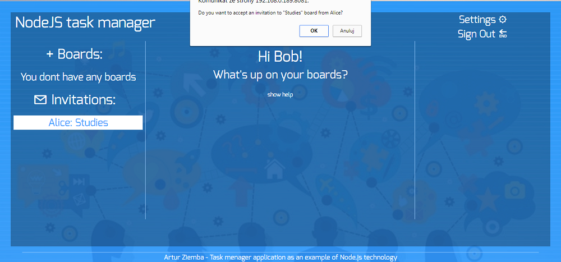Viewport: 561px width, 262px height.
Task: Click the Sign Out arrow icon
Action: (x=503, y=34)
